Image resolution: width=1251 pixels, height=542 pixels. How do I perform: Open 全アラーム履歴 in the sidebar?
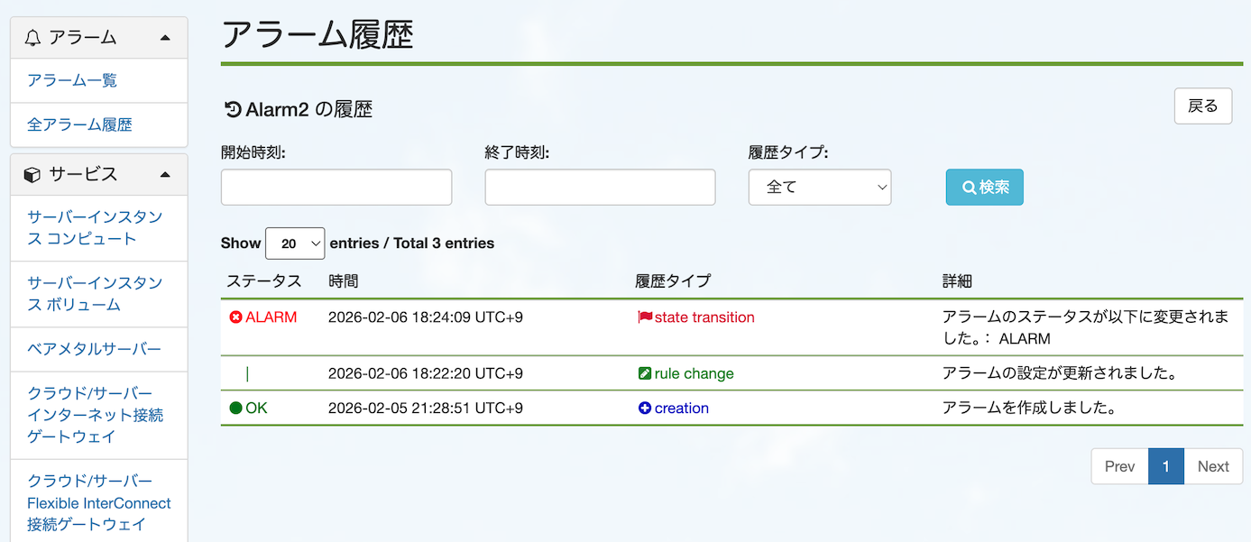coord(79,124)
